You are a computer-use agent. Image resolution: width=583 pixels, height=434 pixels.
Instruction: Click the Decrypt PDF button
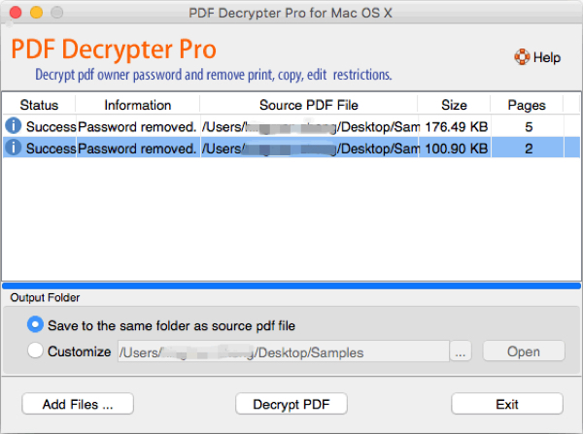[x=291, y=404]
